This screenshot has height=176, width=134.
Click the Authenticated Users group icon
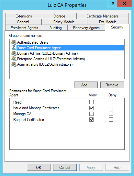tap(14, 42)
